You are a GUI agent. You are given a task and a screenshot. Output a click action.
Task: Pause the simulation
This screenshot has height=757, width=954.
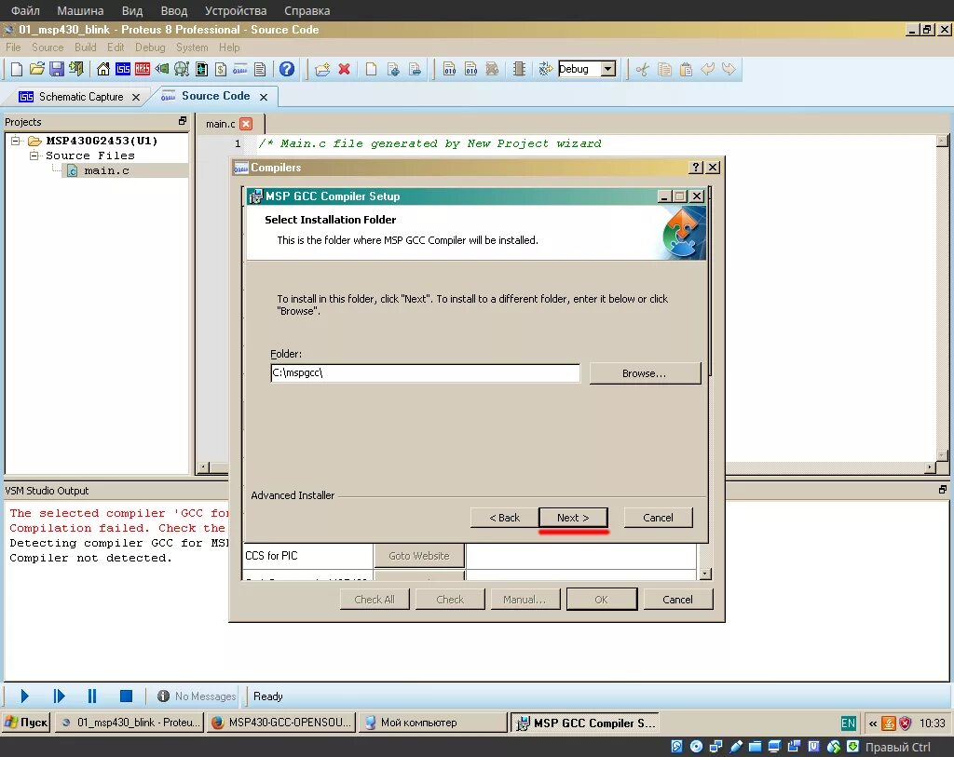point(92,696)
